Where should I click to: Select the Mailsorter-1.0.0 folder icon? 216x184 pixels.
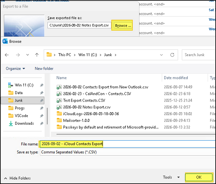59,120
